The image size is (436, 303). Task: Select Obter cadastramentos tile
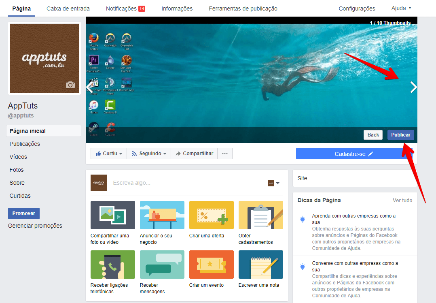coord(261,223)
